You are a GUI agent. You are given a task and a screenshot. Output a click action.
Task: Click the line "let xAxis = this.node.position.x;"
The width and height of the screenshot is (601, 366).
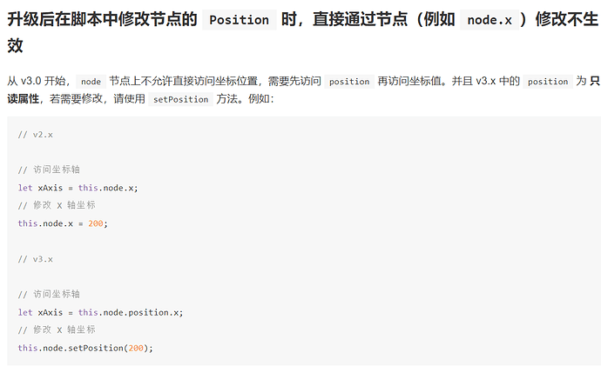pyautogui.click(x=100, y=312)
